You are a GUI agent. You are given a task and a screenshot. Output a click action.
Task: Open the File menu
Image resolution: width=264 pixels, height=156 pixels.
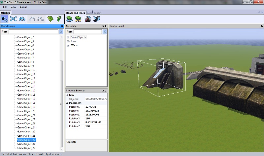click(x=5, y=7)
